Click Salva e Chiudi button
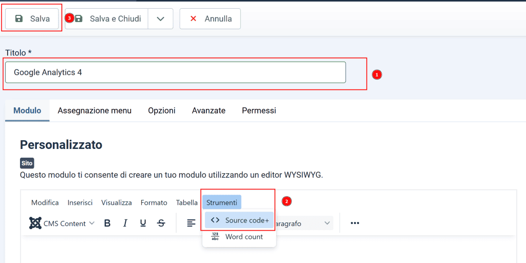The width and height of the screenshot is (526, 263). click(x=106, y=19)
